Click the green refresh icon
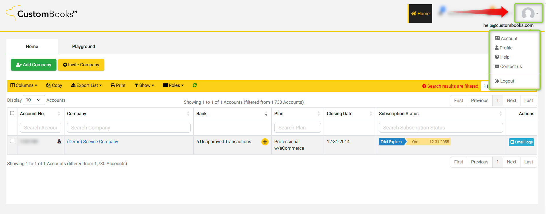 (195, 85)
